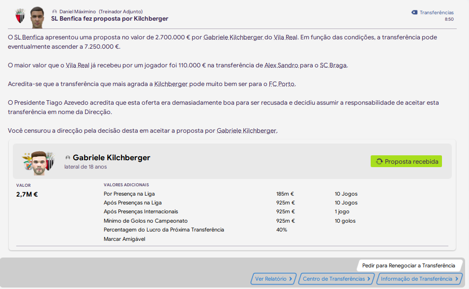Open Daniel Máximino's face portrait
The height and width of the screenshot is (289, 469).
(37, 17)
